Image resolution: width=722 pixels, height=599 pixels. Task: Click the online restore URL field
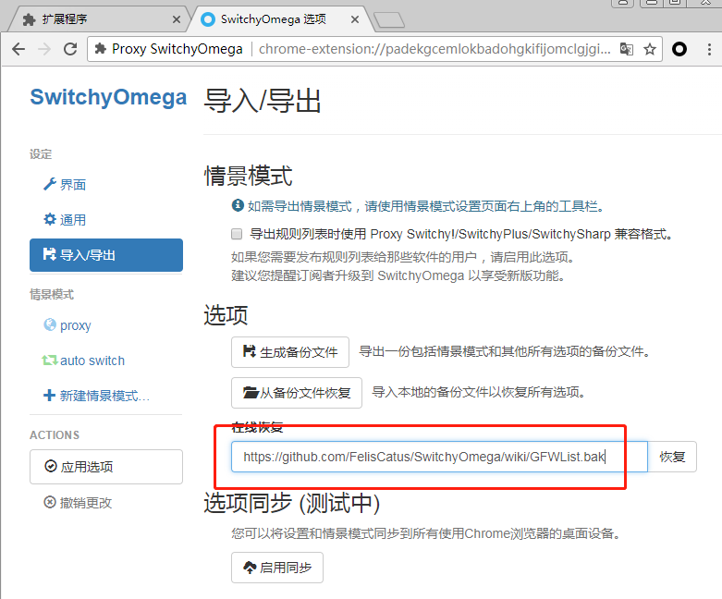click(439, 457)
